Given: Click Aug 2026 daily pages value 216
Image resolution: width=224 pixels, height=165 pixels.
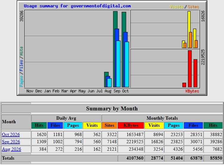Looking at the screenshot, I should pyautogui.click(x=78, y=149).
